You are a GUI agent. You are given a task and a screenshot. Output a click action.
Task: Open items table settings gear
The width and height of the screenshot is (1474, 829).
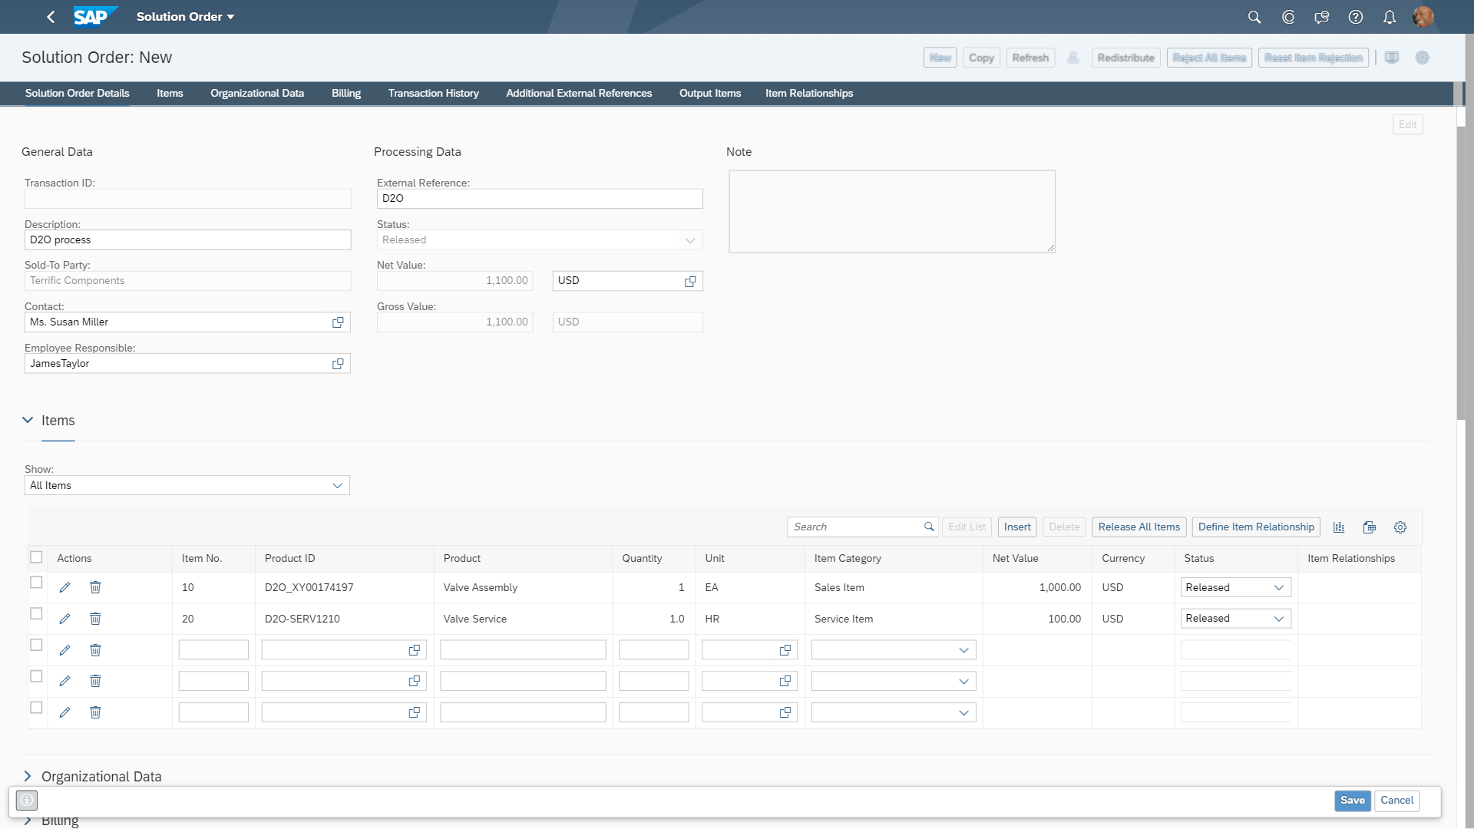click(1400, 527)
